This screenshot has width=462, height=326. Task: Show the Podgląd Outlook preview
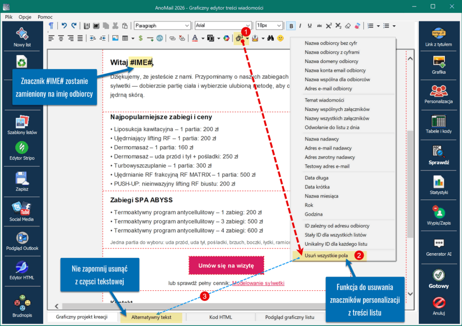click(x=22, y=241)
